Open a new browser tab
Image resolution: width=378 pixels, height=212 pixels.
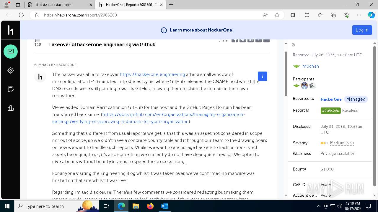[171, 5]
